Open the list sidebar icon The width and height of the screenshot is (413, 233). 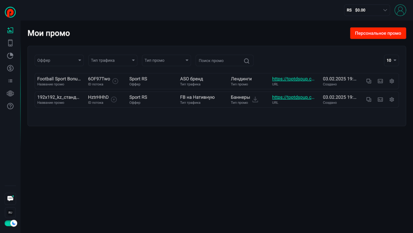click(x=10, y=81)
